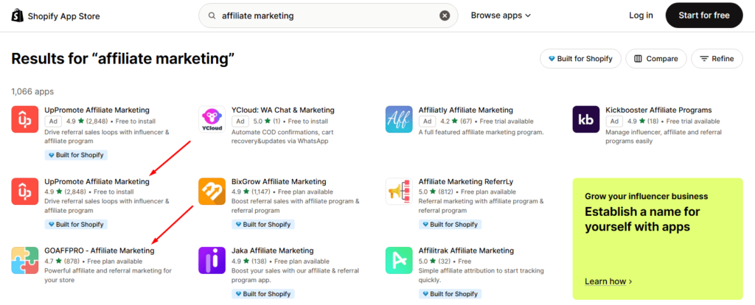Open the Affiliatly app icon
755x305 pixels.
pyautogui.click(x=399, y=119)
